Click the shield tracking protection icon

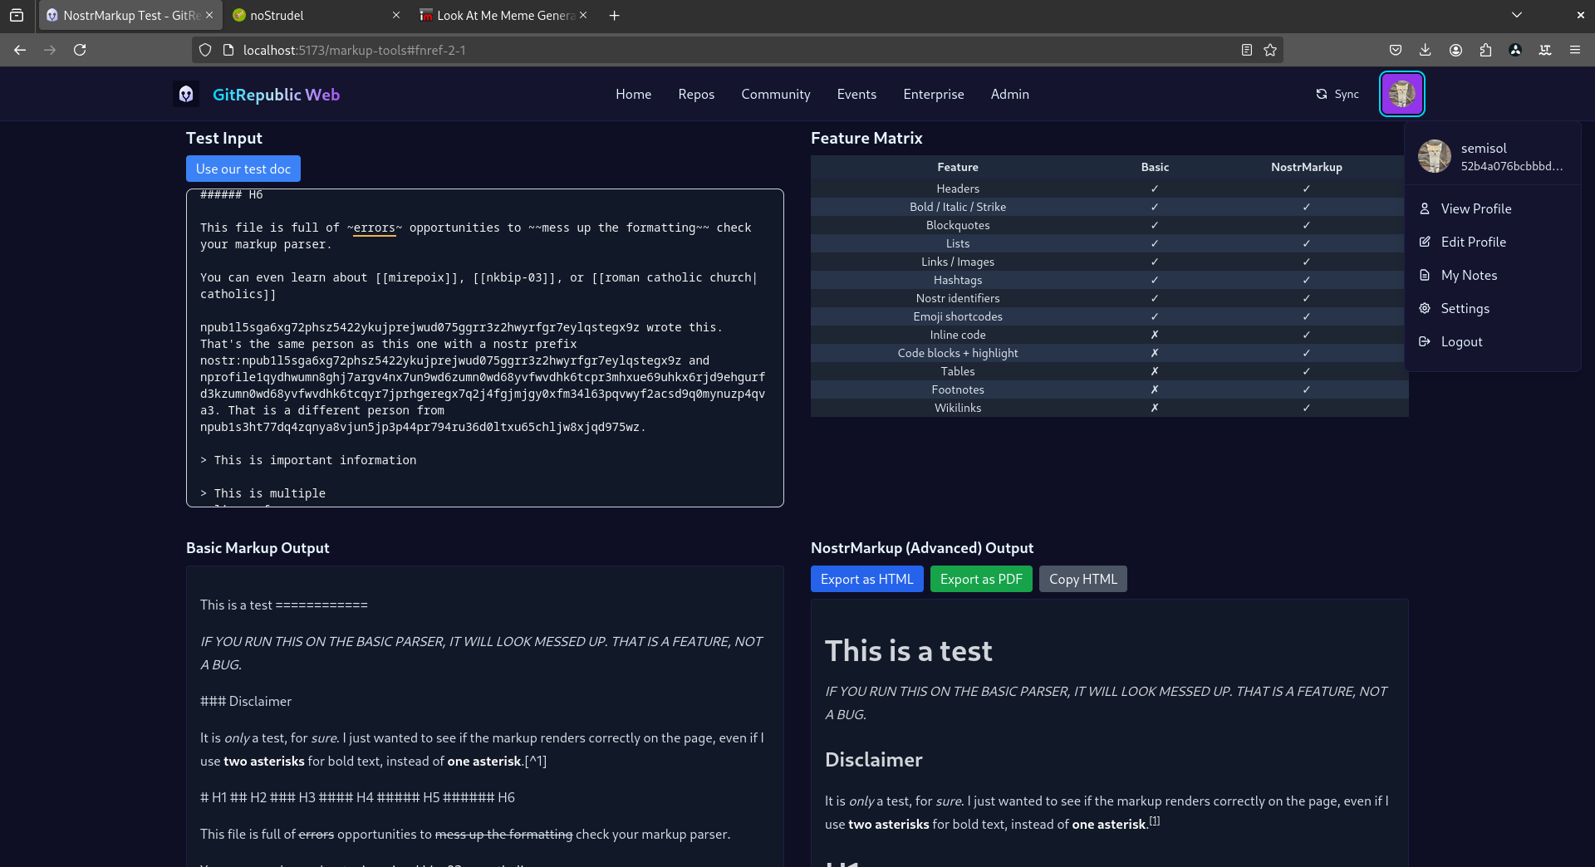point(205,50)
